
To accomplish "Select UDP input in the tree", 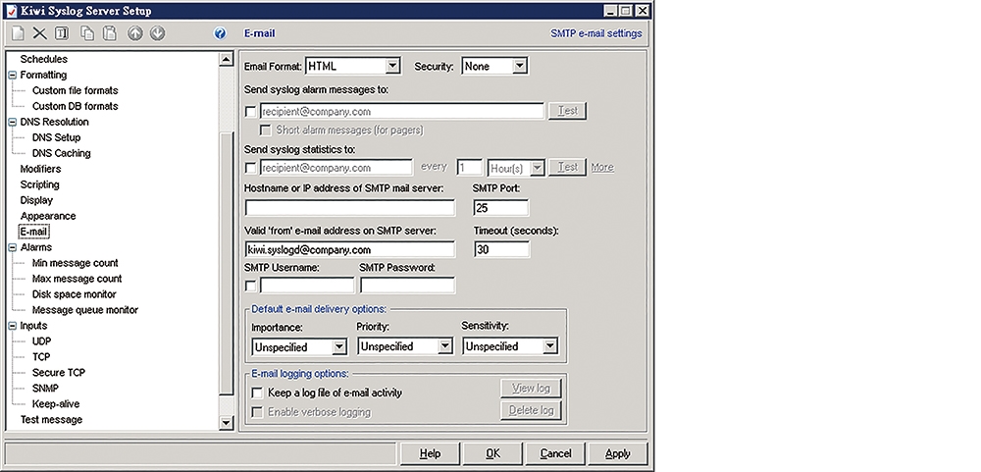I will (x=42, y=341).
